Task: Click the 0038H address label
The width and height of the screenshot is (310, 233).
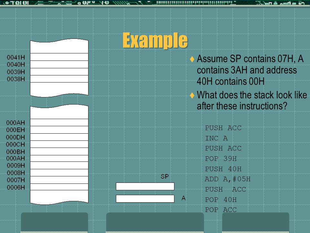Action: [x=16, y=79]
